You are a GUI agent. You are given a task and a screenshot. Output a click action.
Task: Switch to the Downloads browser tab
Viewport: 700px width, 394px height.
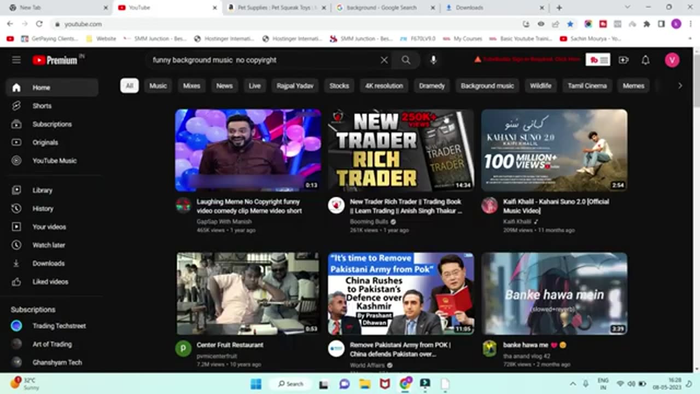495,8
